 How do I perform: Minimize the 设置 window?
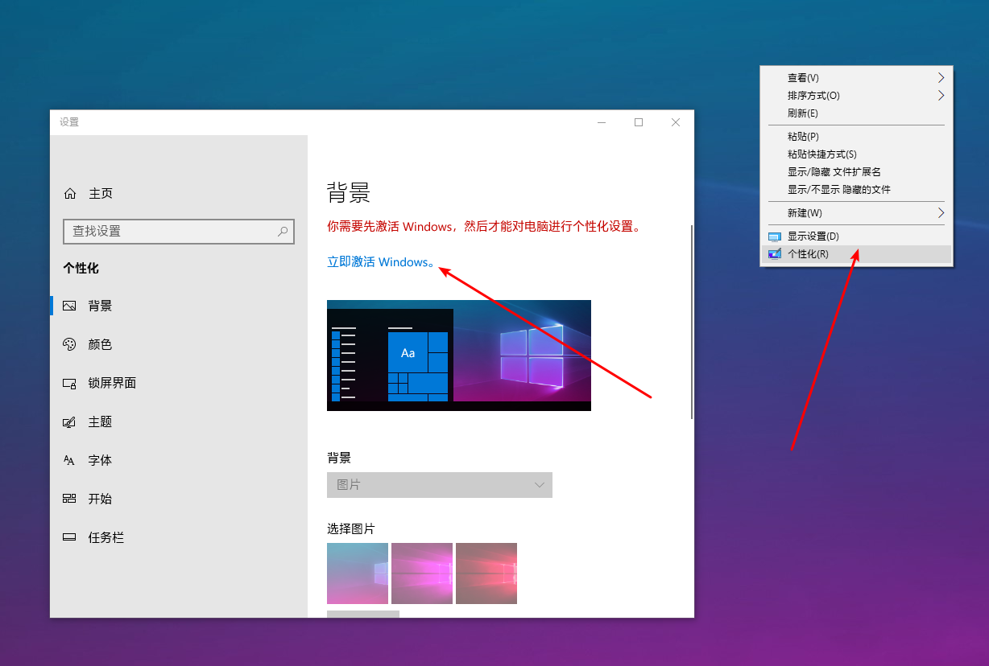click(x=602, y=122)
